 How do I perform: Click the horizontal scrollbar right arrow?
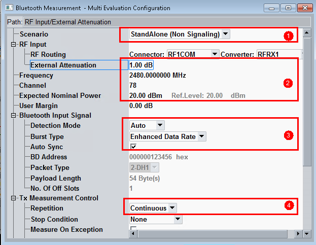pyautogui.click(x=298, y=234)
